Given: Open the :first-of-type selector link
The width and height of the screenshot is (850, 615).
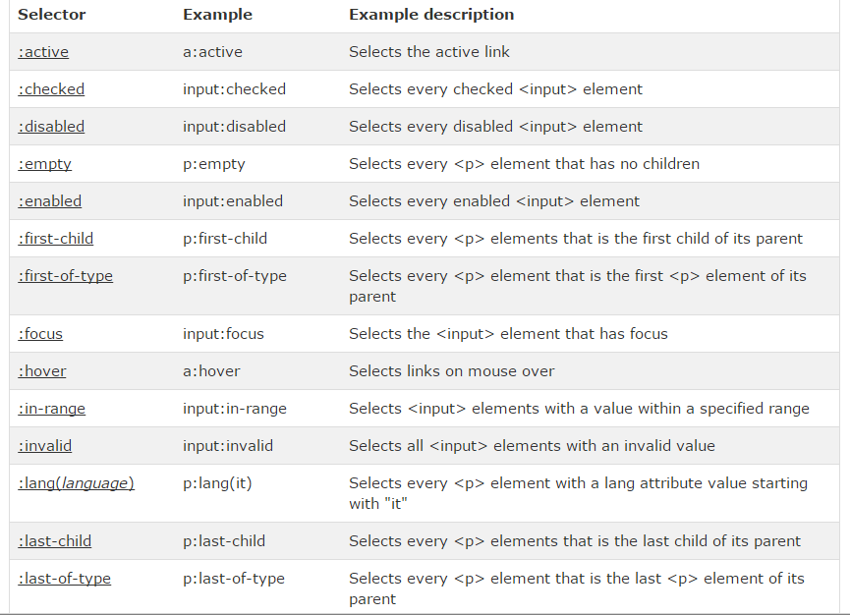Looking at the screenshot, I should pyautogui.click(x=65, y=276).
